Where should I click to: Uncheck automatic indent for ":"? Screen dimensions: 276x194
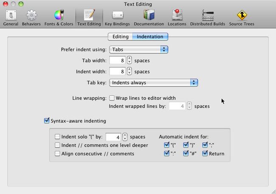166,153
